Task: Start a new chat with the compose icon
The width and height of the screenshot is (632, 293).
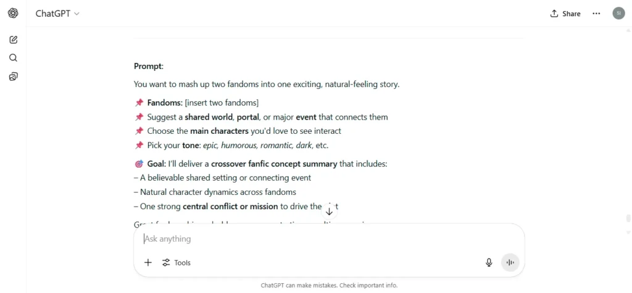Action: click(14, 39)
